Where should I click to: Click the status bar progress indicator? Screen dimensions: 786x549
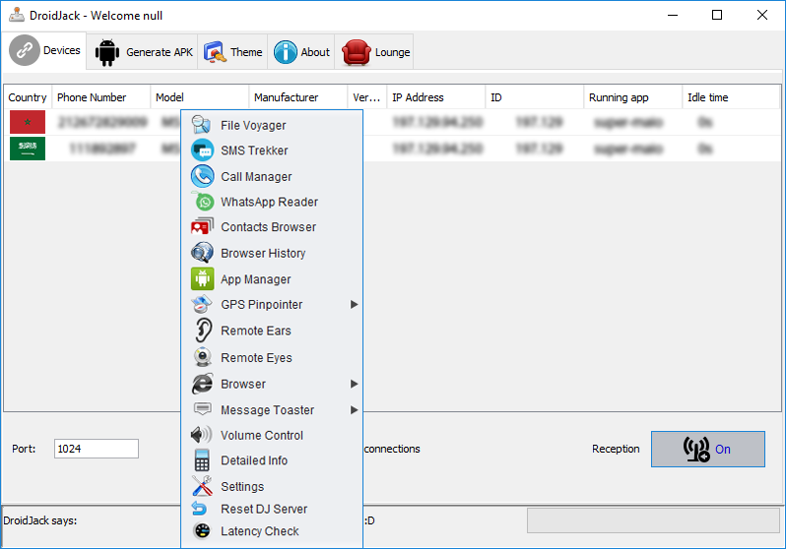pos(653,520)
